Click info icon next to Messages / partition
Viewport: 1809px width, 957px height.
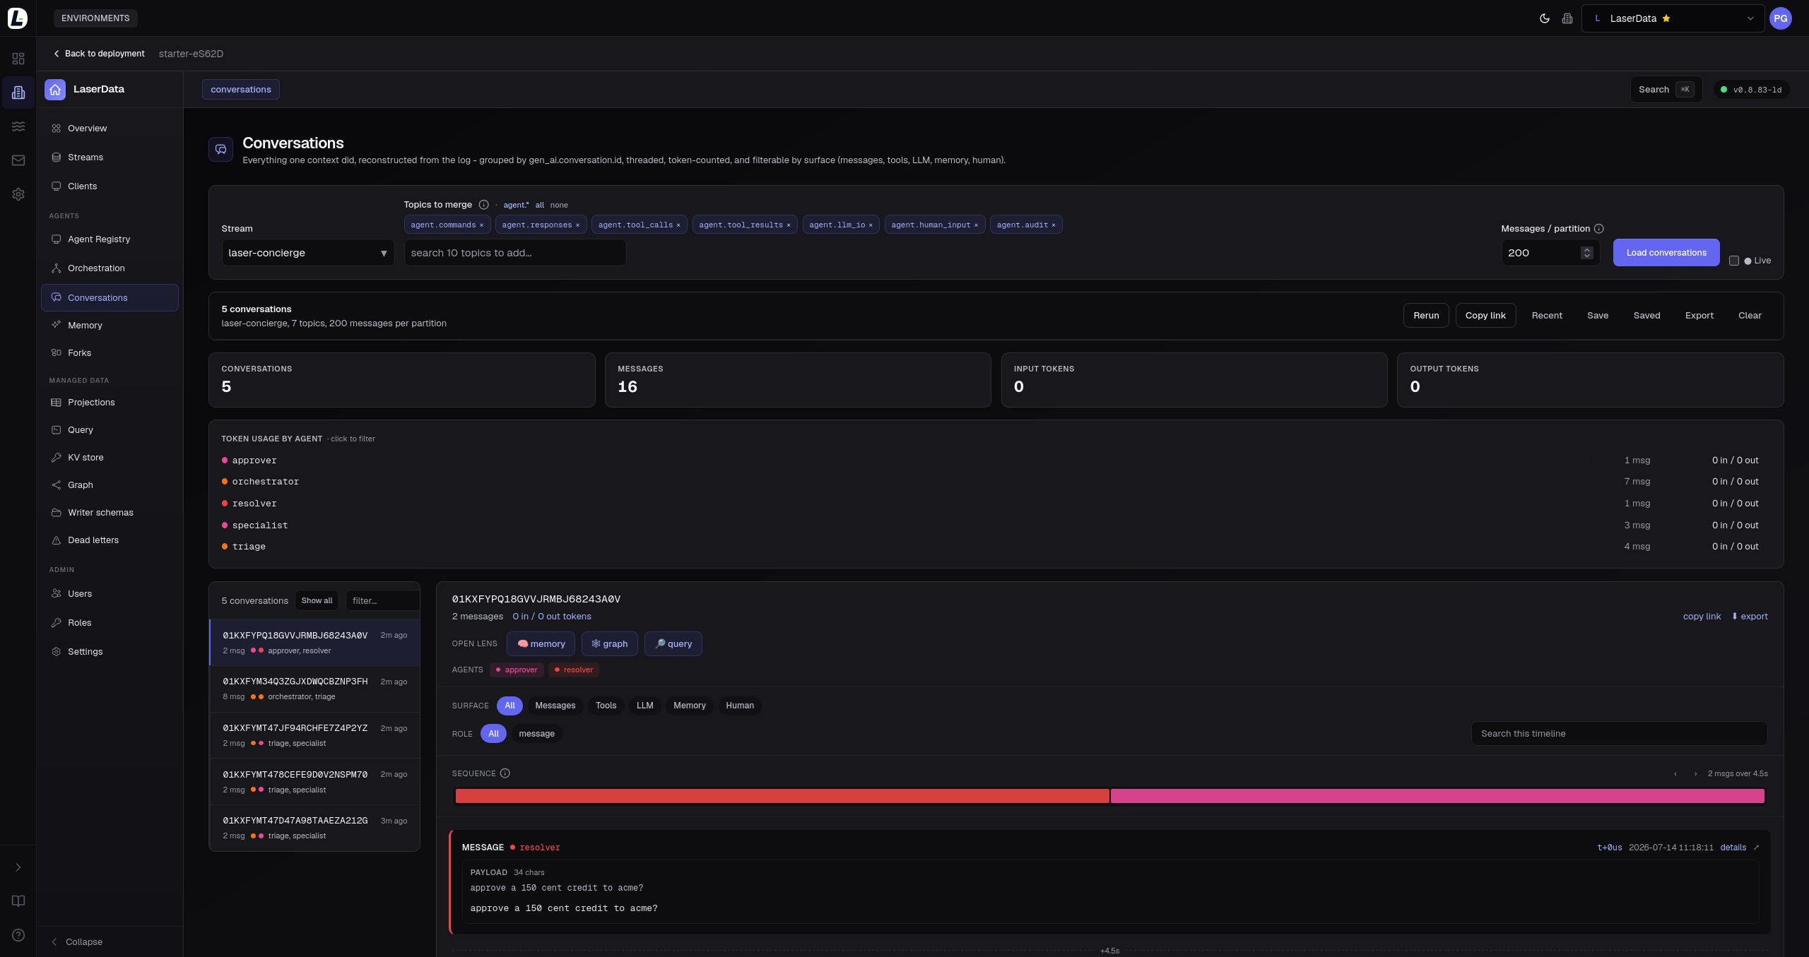(1599, 229)
